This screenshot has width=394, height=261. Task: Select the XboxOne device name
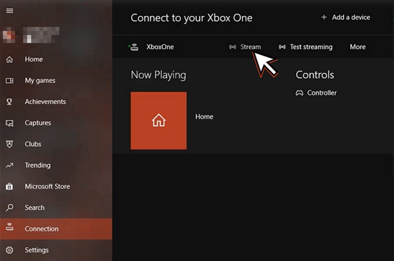(160, 47)
